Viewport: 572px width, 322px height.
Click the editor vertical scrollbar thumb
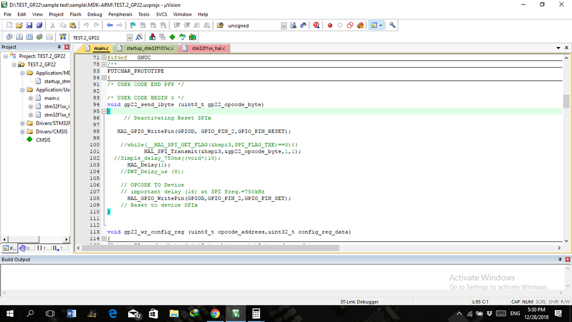566,101
